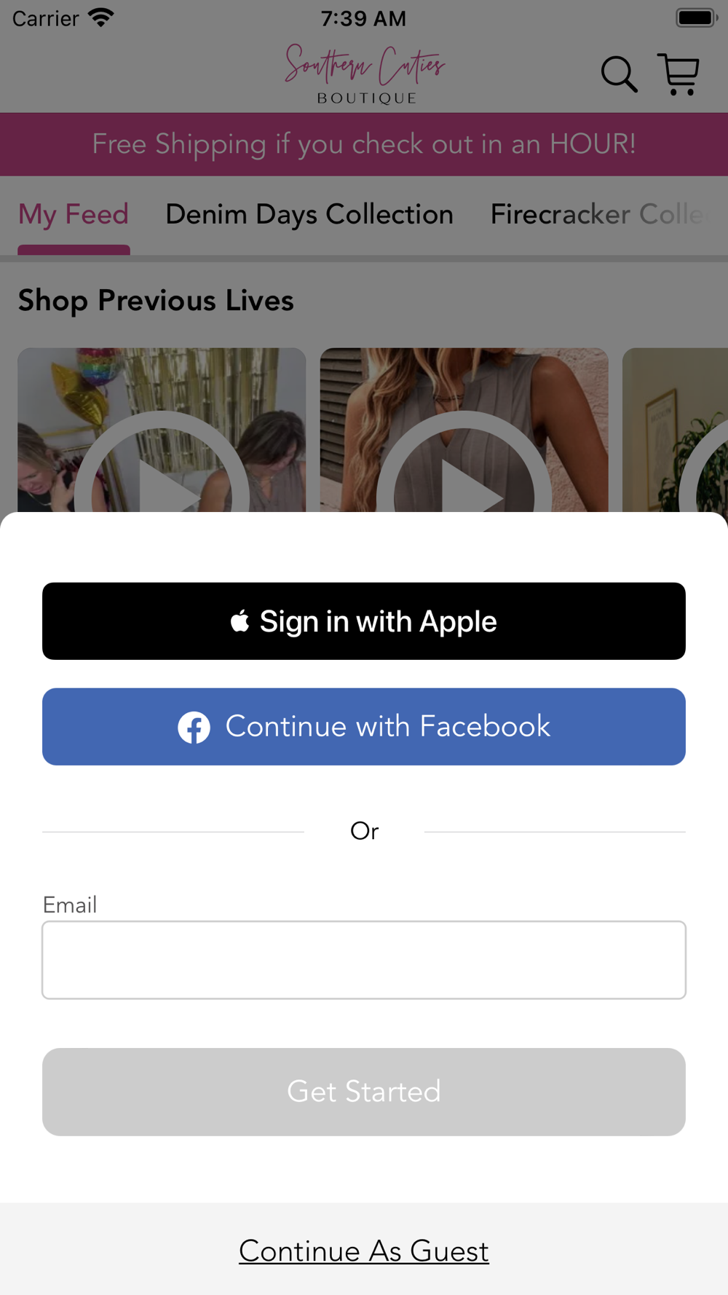Tap the Free Shipping promo banner
728x1295 pixels.
pyautogui.click(x=364, y=144)
